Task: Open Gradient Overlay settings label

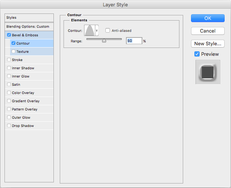Action: [x=26, y=101]
